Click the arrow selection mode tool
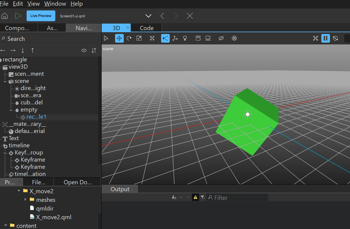This screenshot has height=229, width=350. (106, 38)
